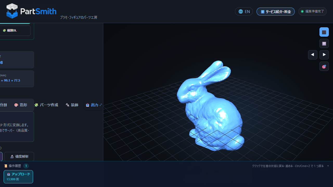This screenshot has width=333, height=187.
Task: Select the アップロード history entry
Action: 18,177
